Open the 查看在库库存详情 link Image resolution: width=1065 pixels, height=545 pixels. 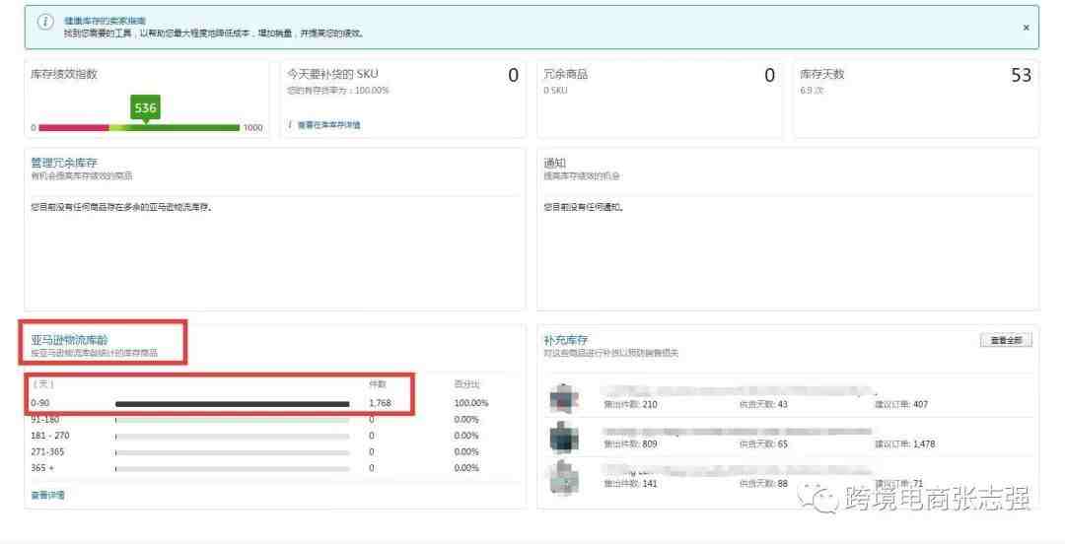coord(328,125)
